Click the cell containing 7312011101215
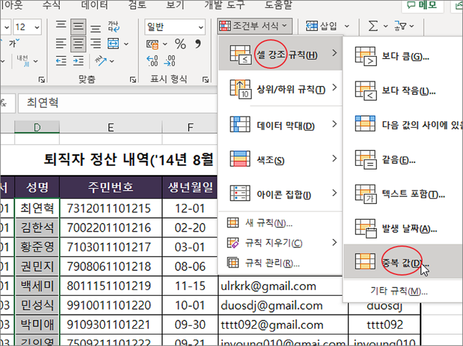Image resolution: width=463 pixels, height=346 pixels. [110, 208]
